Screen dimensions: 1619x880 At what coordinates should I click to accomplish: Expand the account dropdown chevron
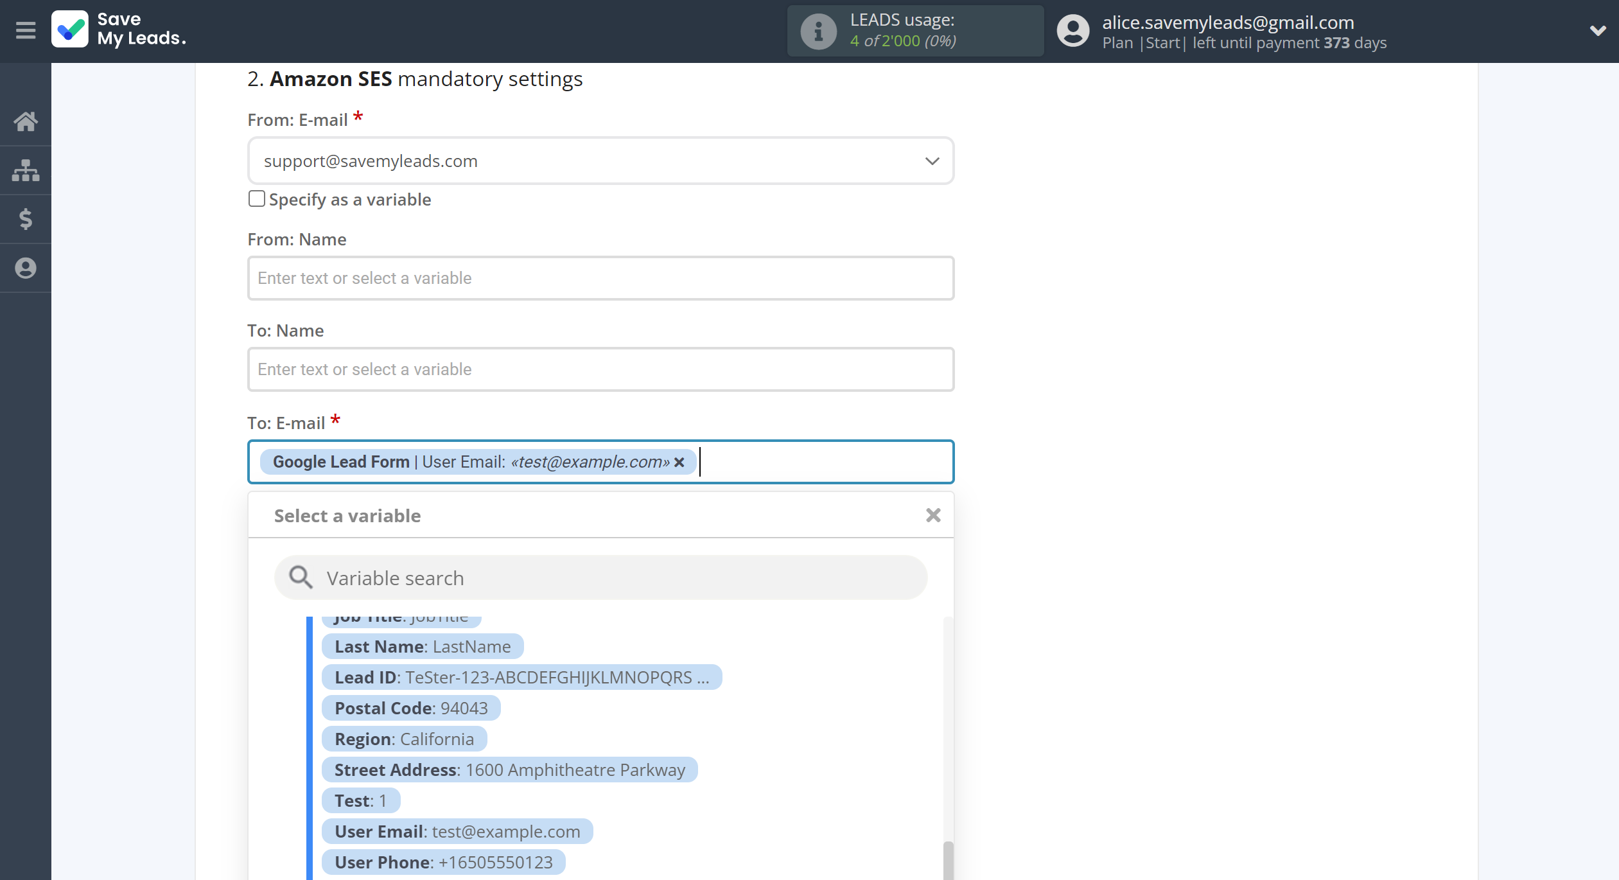tap(1597, 30)
